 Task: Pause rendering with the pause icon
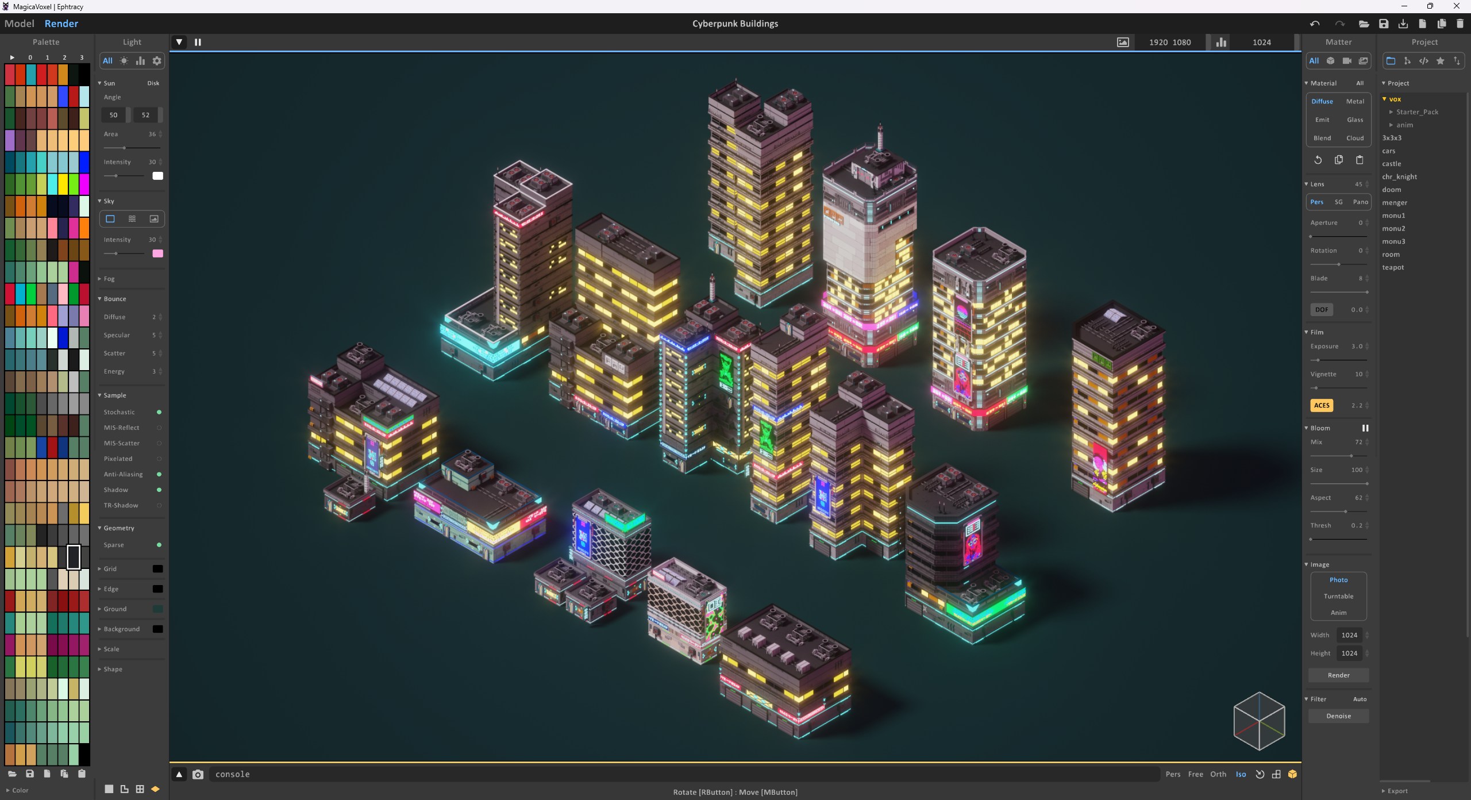[198, 42]
